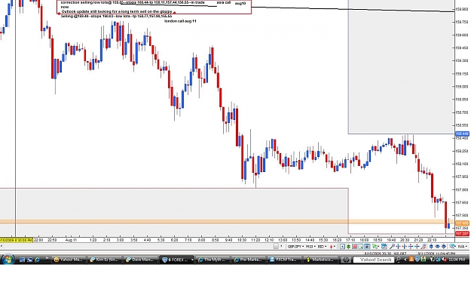
Task: Click the 11:04 PM taskbar clock
Action: tap(457, 260)
